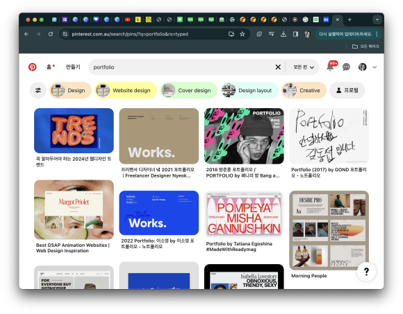Click Portfolio by Tatiana Egoshina title

click(x=239, y=247)
